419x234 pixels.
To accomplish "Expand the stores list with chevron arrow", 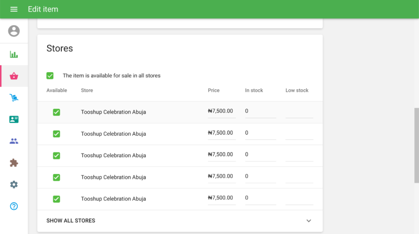I will pos(308,221).
